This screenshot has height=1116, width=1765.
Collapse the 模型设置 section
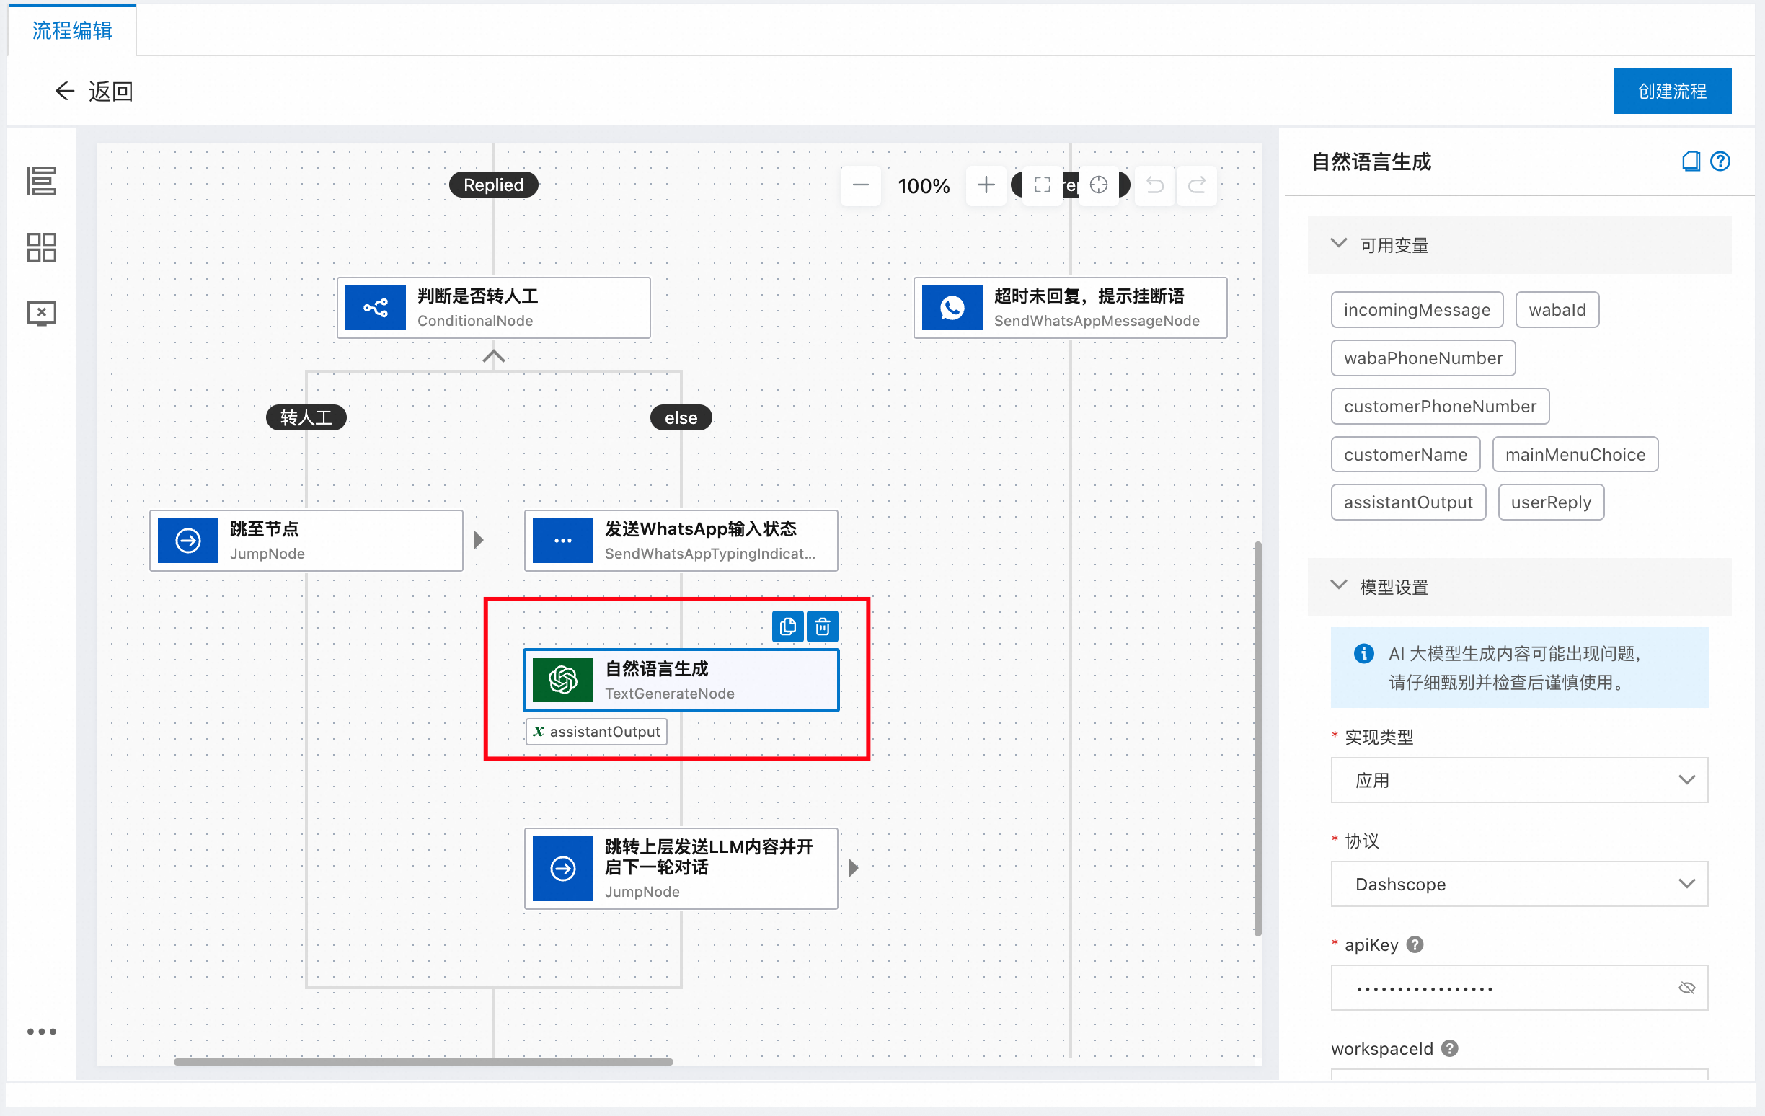point(1338,585)
